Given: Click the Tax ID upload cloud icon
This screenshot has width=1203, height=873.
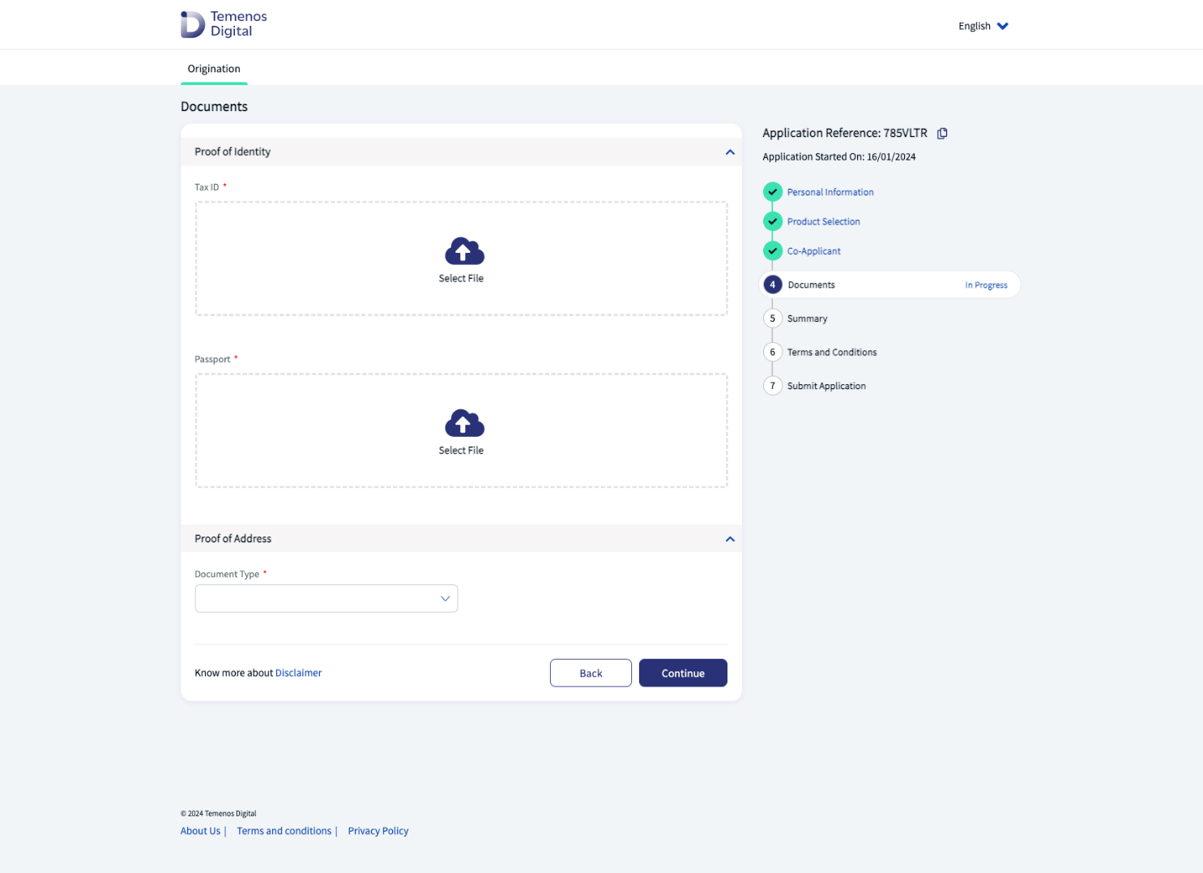Looking at the screenshot, I should (x=464, y=252).
